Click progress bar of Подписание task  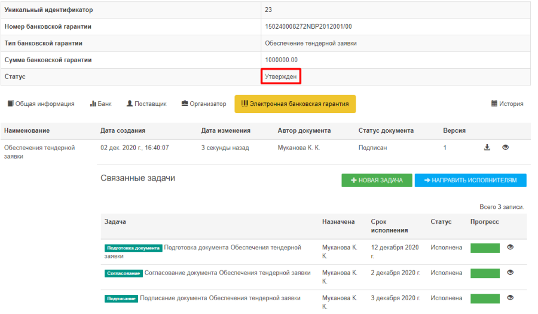(485, 298)
